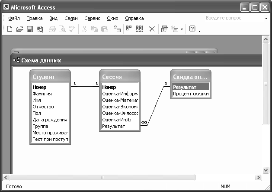Click the Spelling check toolbar icon
The width and height of the screenshot is (272, 192).
[72, 29]
